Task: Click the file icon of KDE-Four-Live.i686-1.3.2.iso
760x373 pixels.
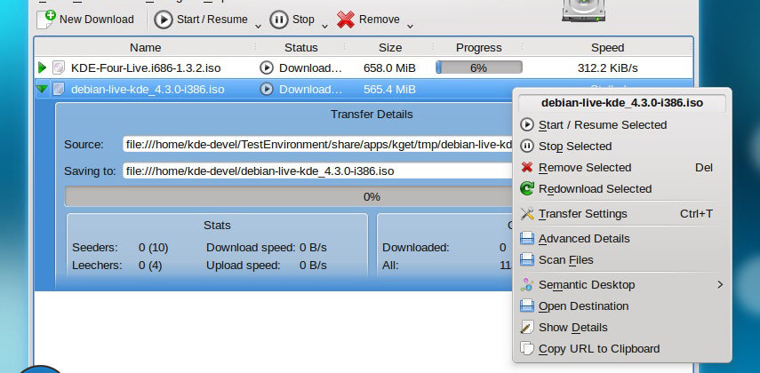Action: (x=59, y=67)
